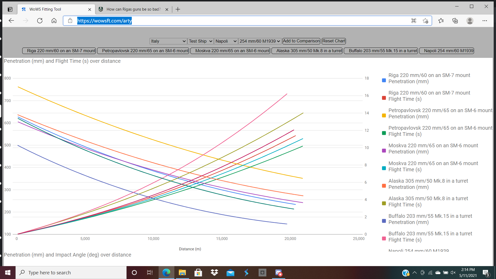Click the browser refresh icon

[40, 21]
